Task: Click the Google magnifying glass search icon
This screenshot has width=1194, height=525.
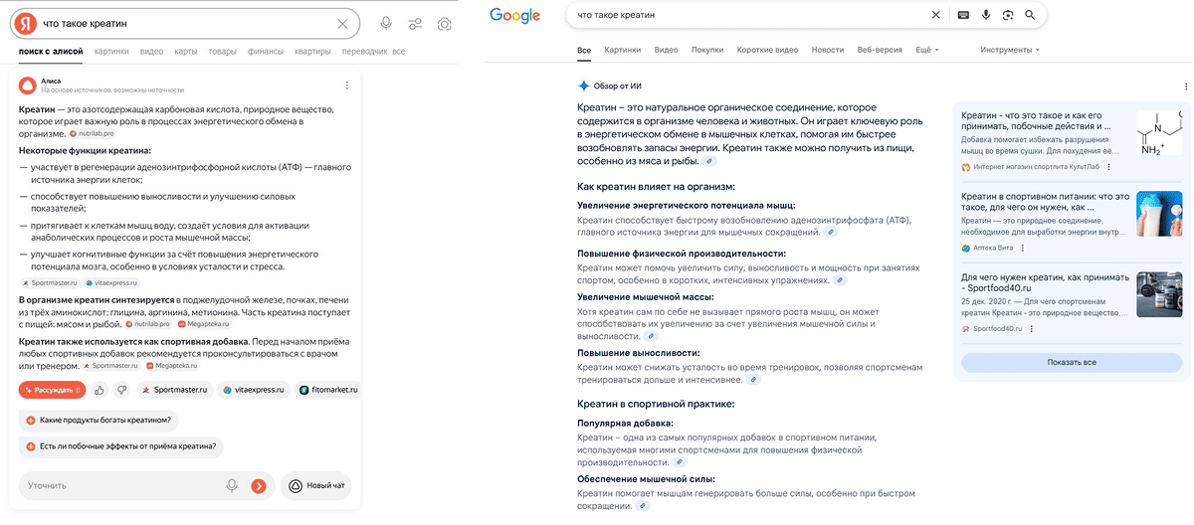Action: (1030, 15)
